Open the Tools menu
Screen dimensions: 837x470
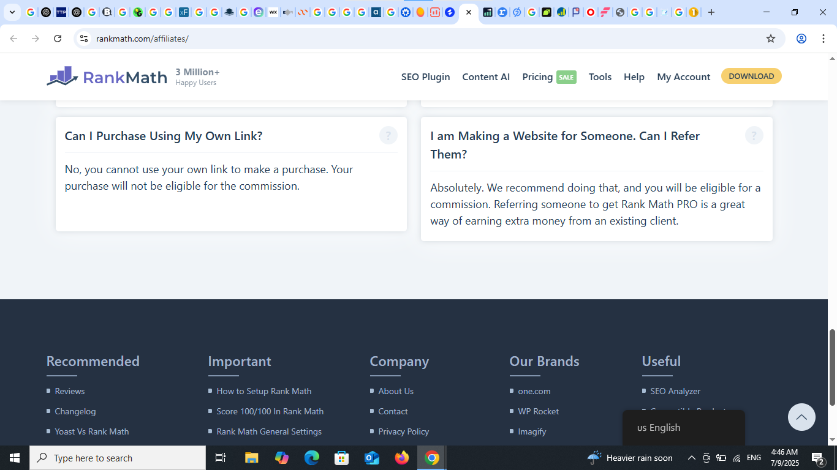(x=600, y=77)
